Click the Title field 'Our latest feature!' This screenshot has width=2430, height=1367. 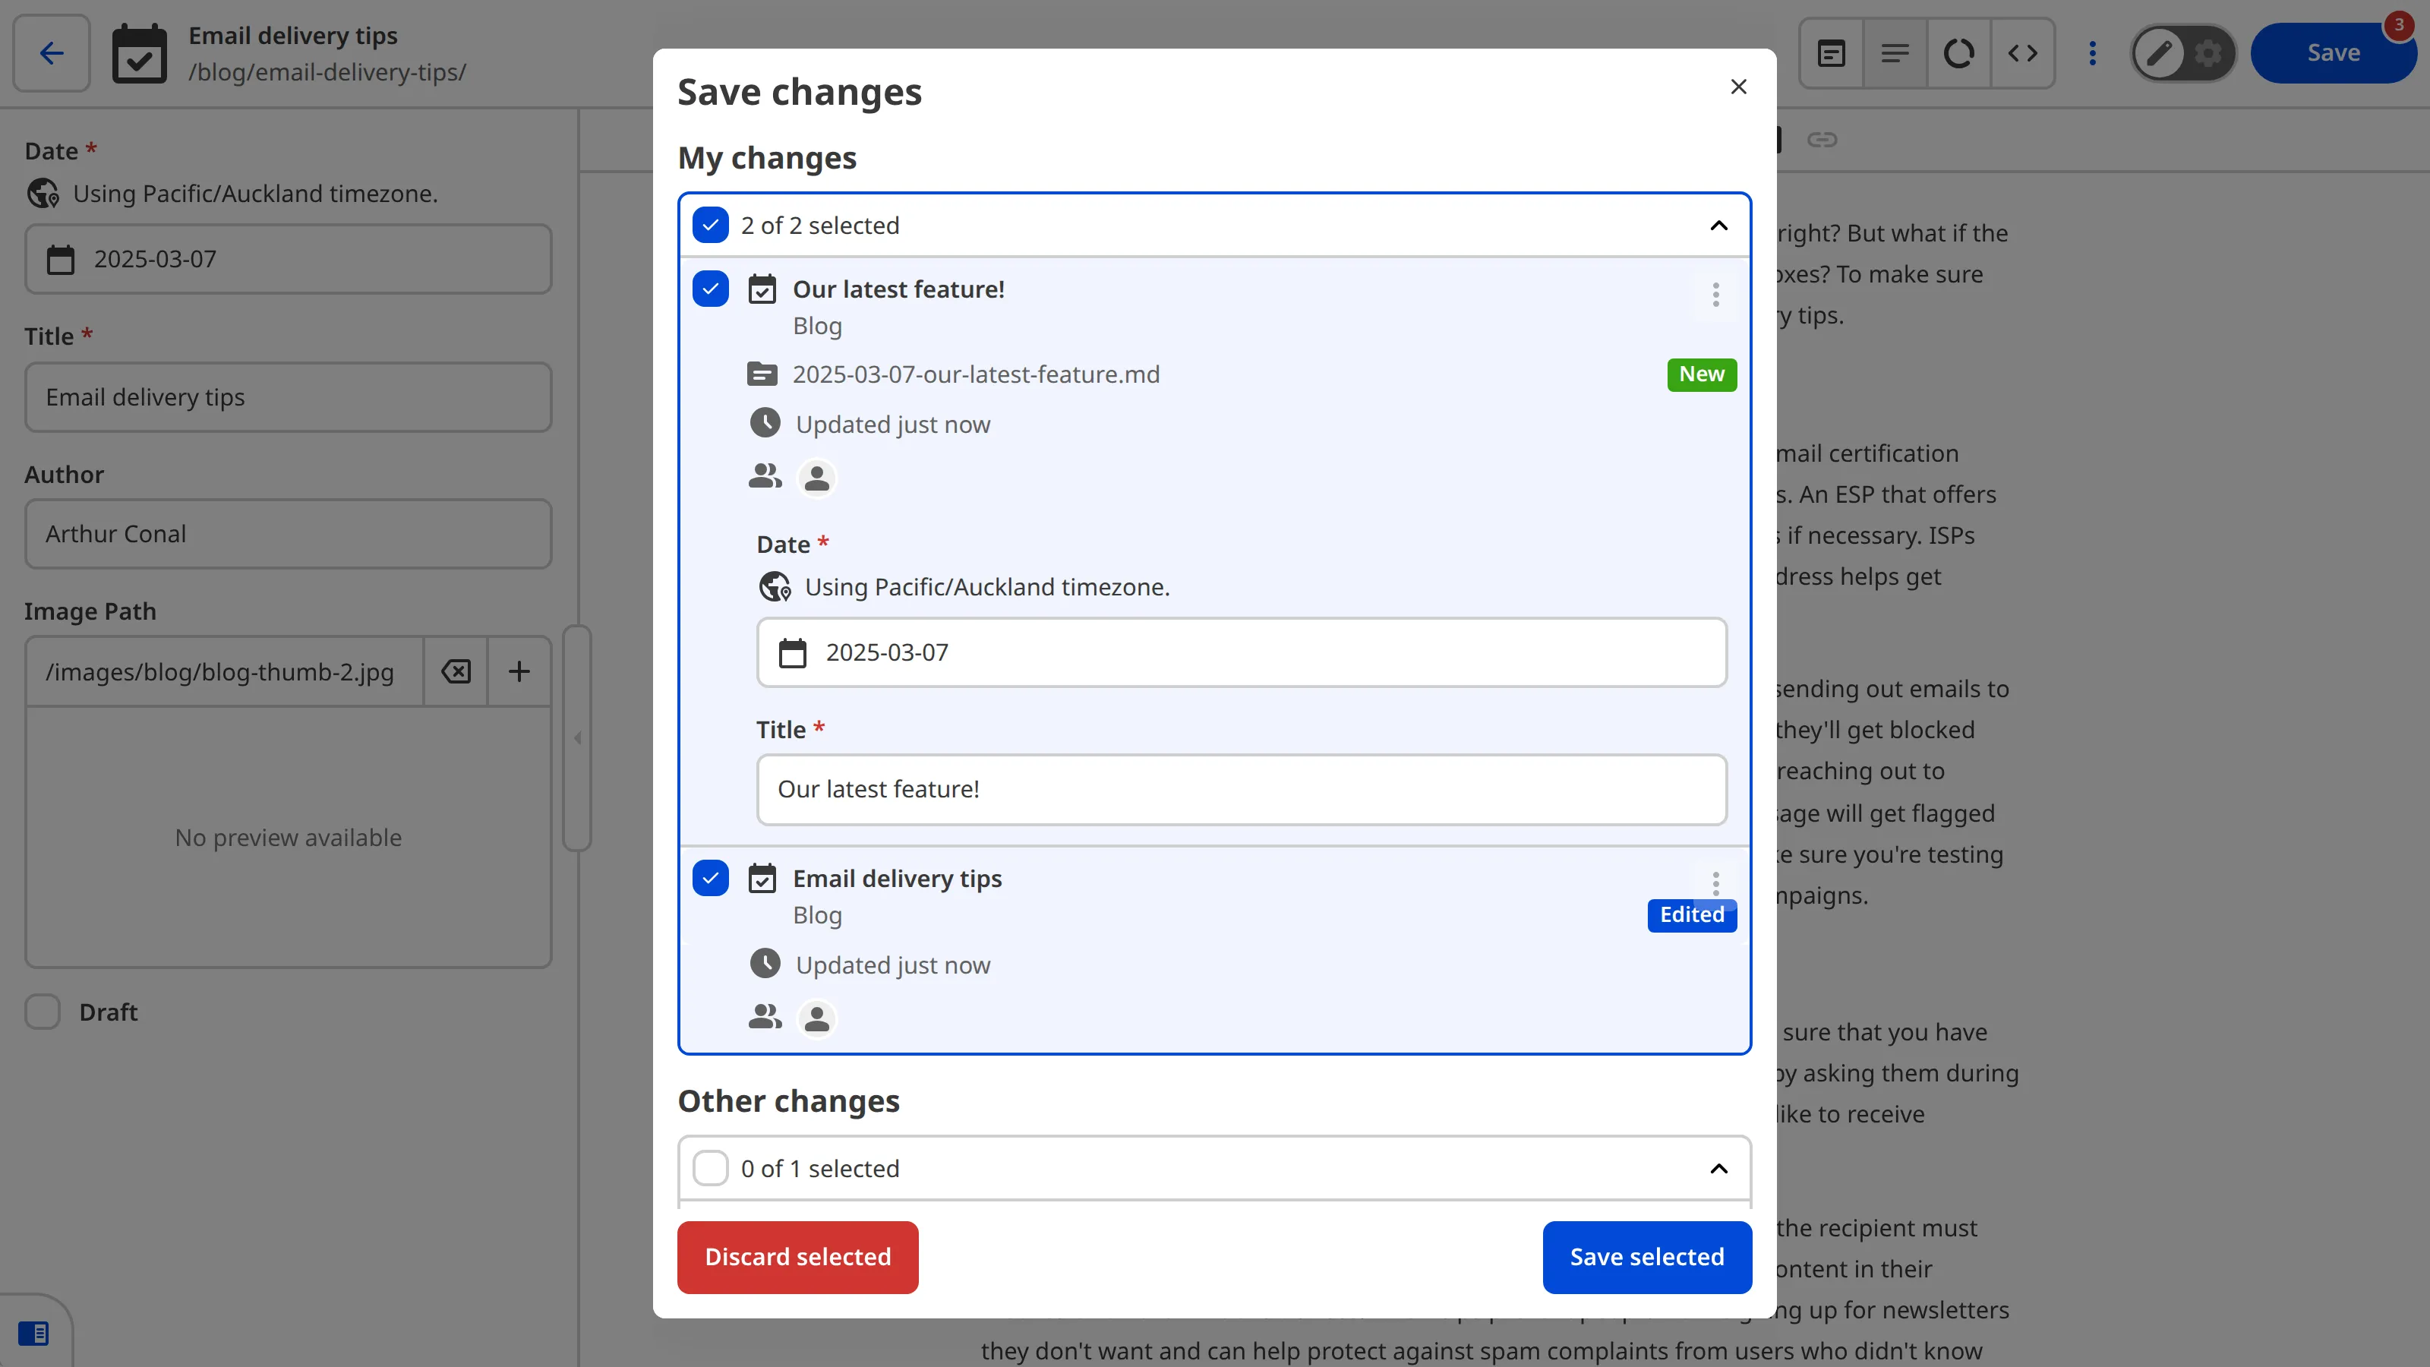1242,789
